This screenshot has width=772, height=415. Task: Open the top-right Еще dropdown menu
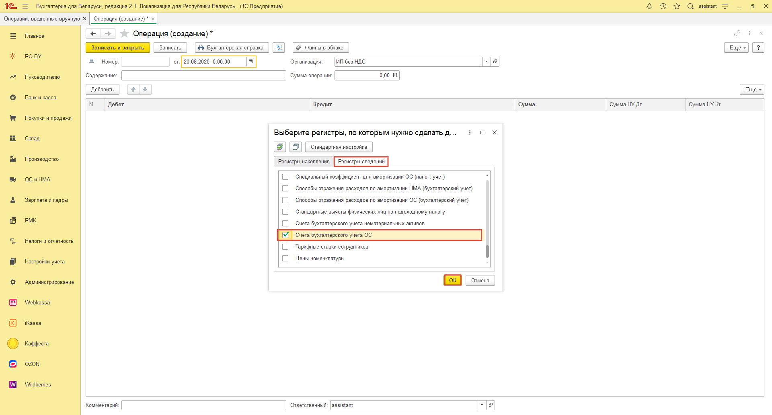(736, 47)
